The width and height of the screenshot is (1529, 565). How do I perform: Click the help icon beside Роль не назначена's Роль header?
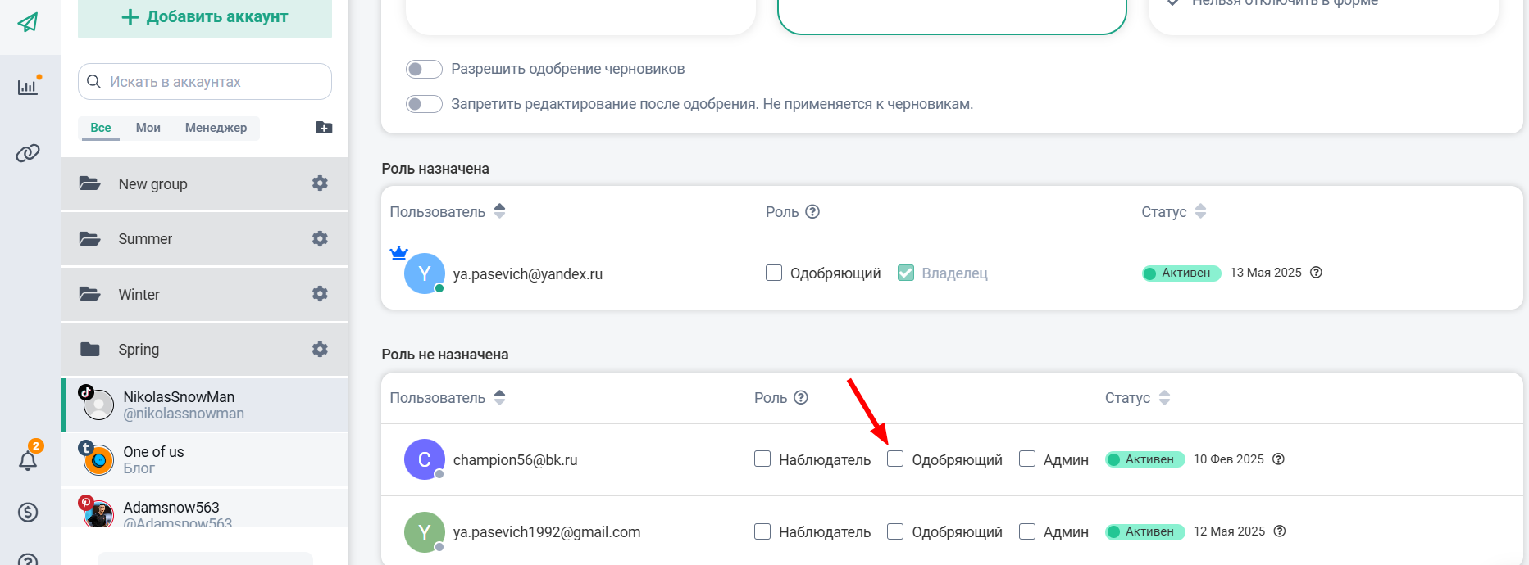coord(801,398)
